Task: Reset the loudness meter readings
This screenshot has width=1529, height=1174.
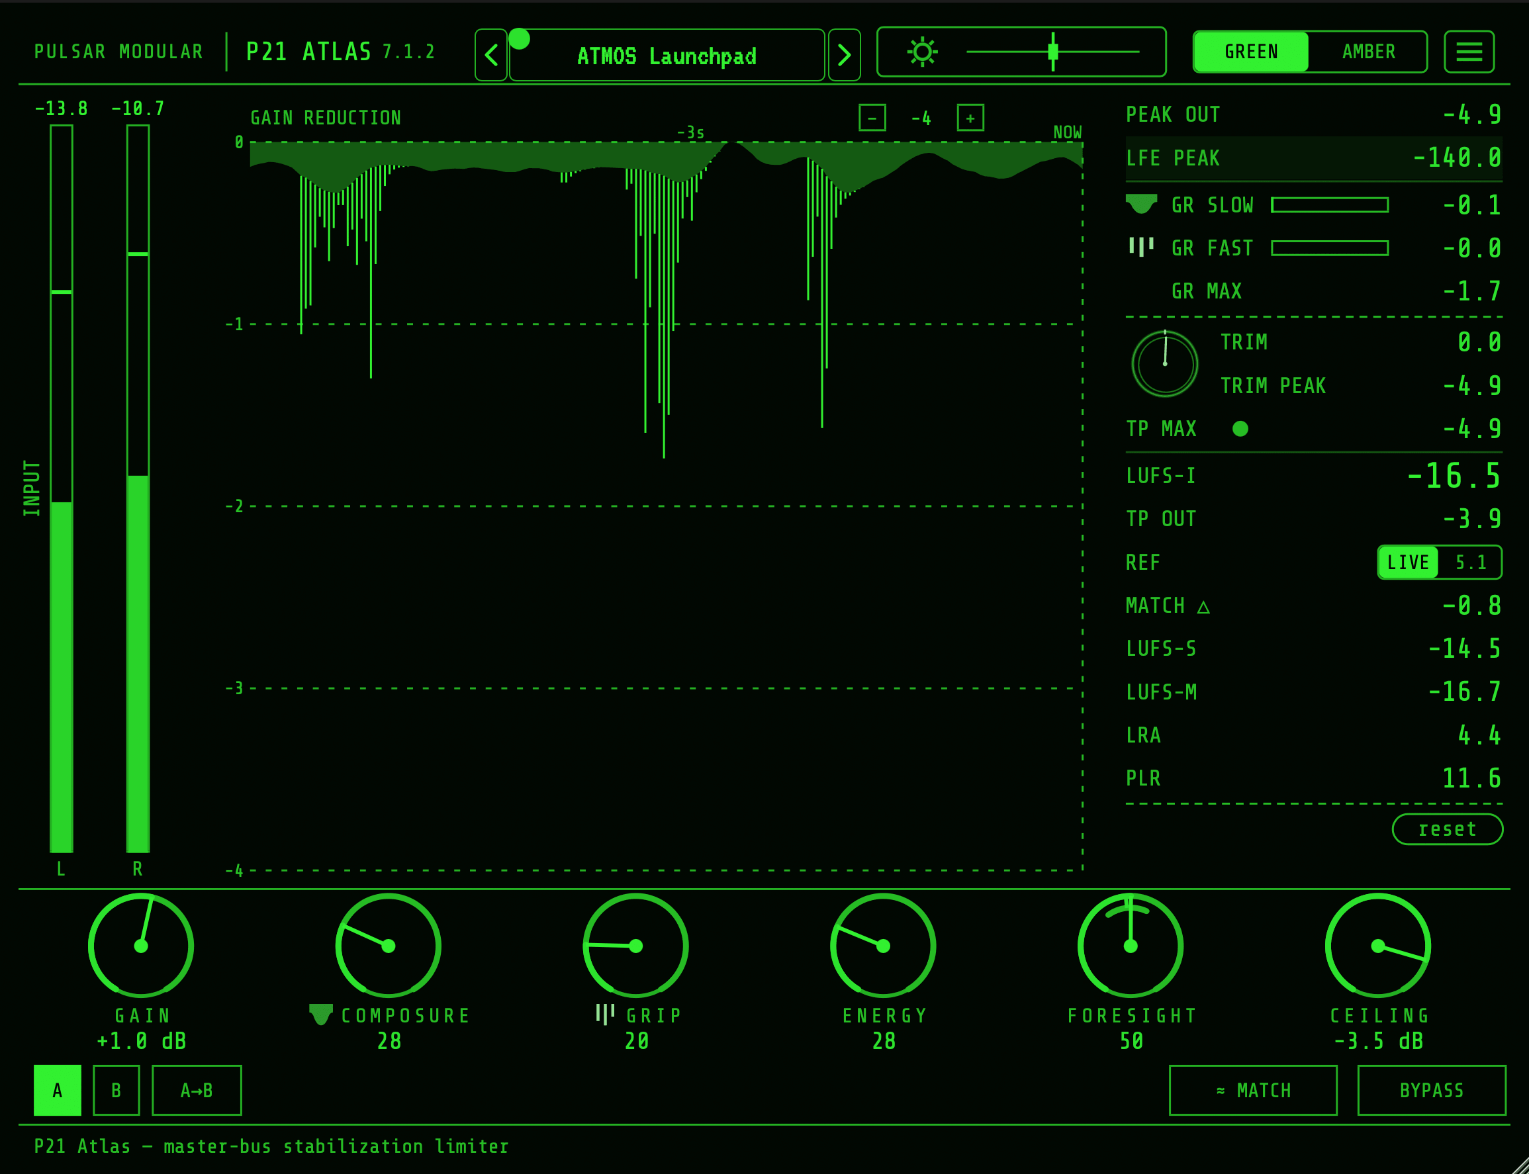Action: tap(1447, 829)
